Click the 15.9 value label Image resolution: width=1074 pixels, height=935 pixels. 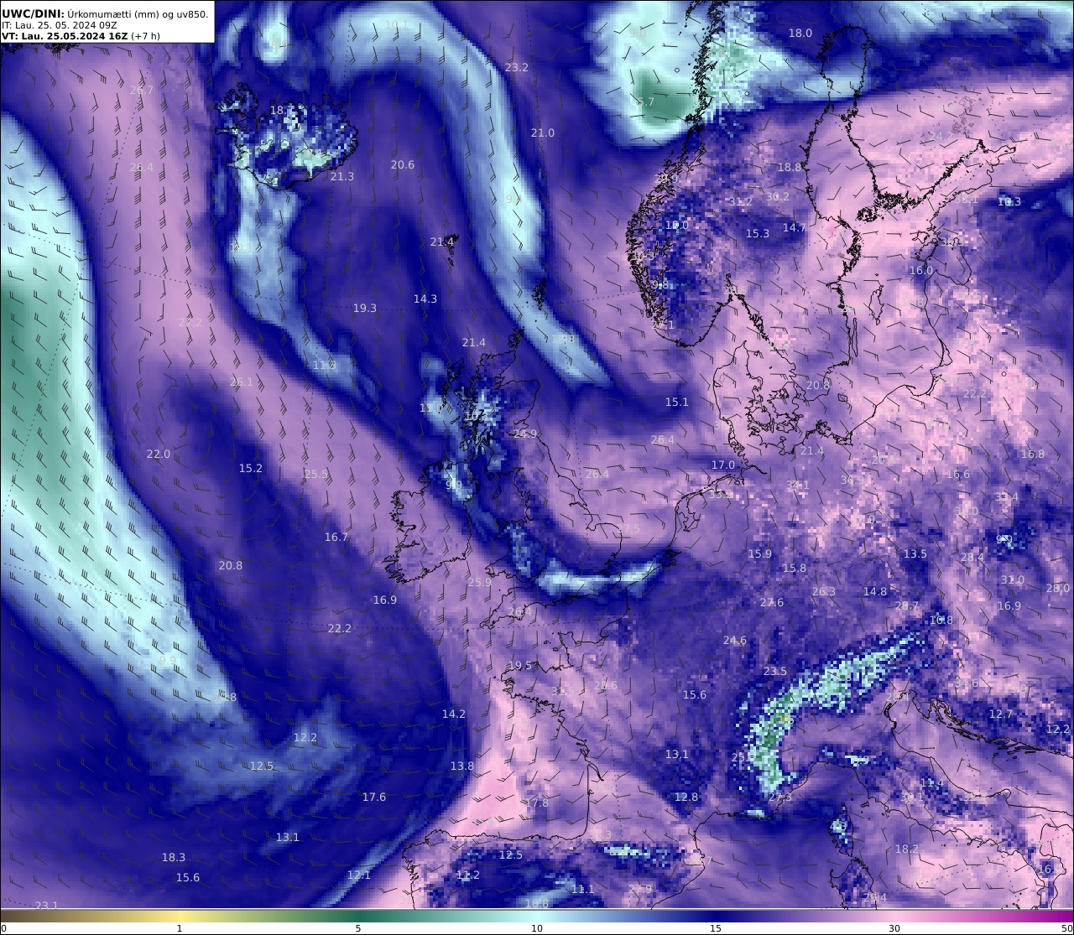point(760,553)
